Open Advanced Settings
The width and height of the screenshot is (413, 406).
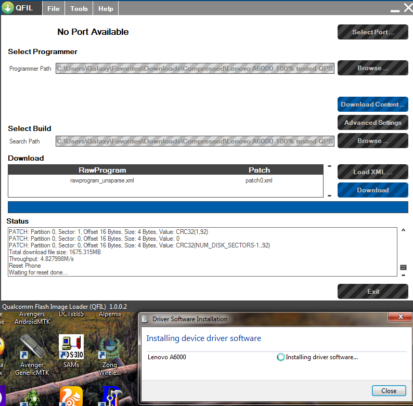[373, 123]
